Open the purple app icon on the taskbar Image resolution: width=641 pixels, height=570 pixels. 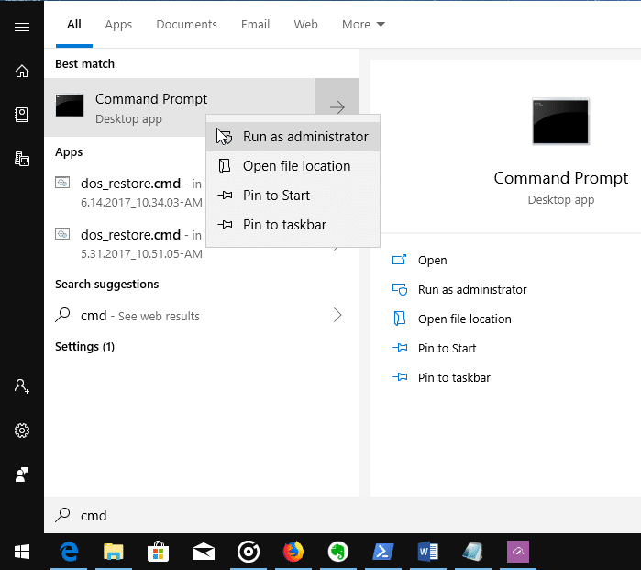tap(518, 552)
